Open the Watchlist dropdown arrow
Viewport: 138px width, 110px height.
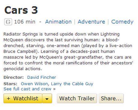point(47,98)
